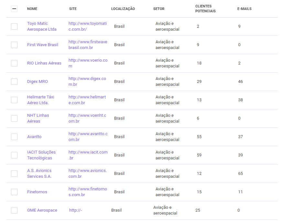
Task: Select the First Wave Brasil row checkbox
Action: 14,45
